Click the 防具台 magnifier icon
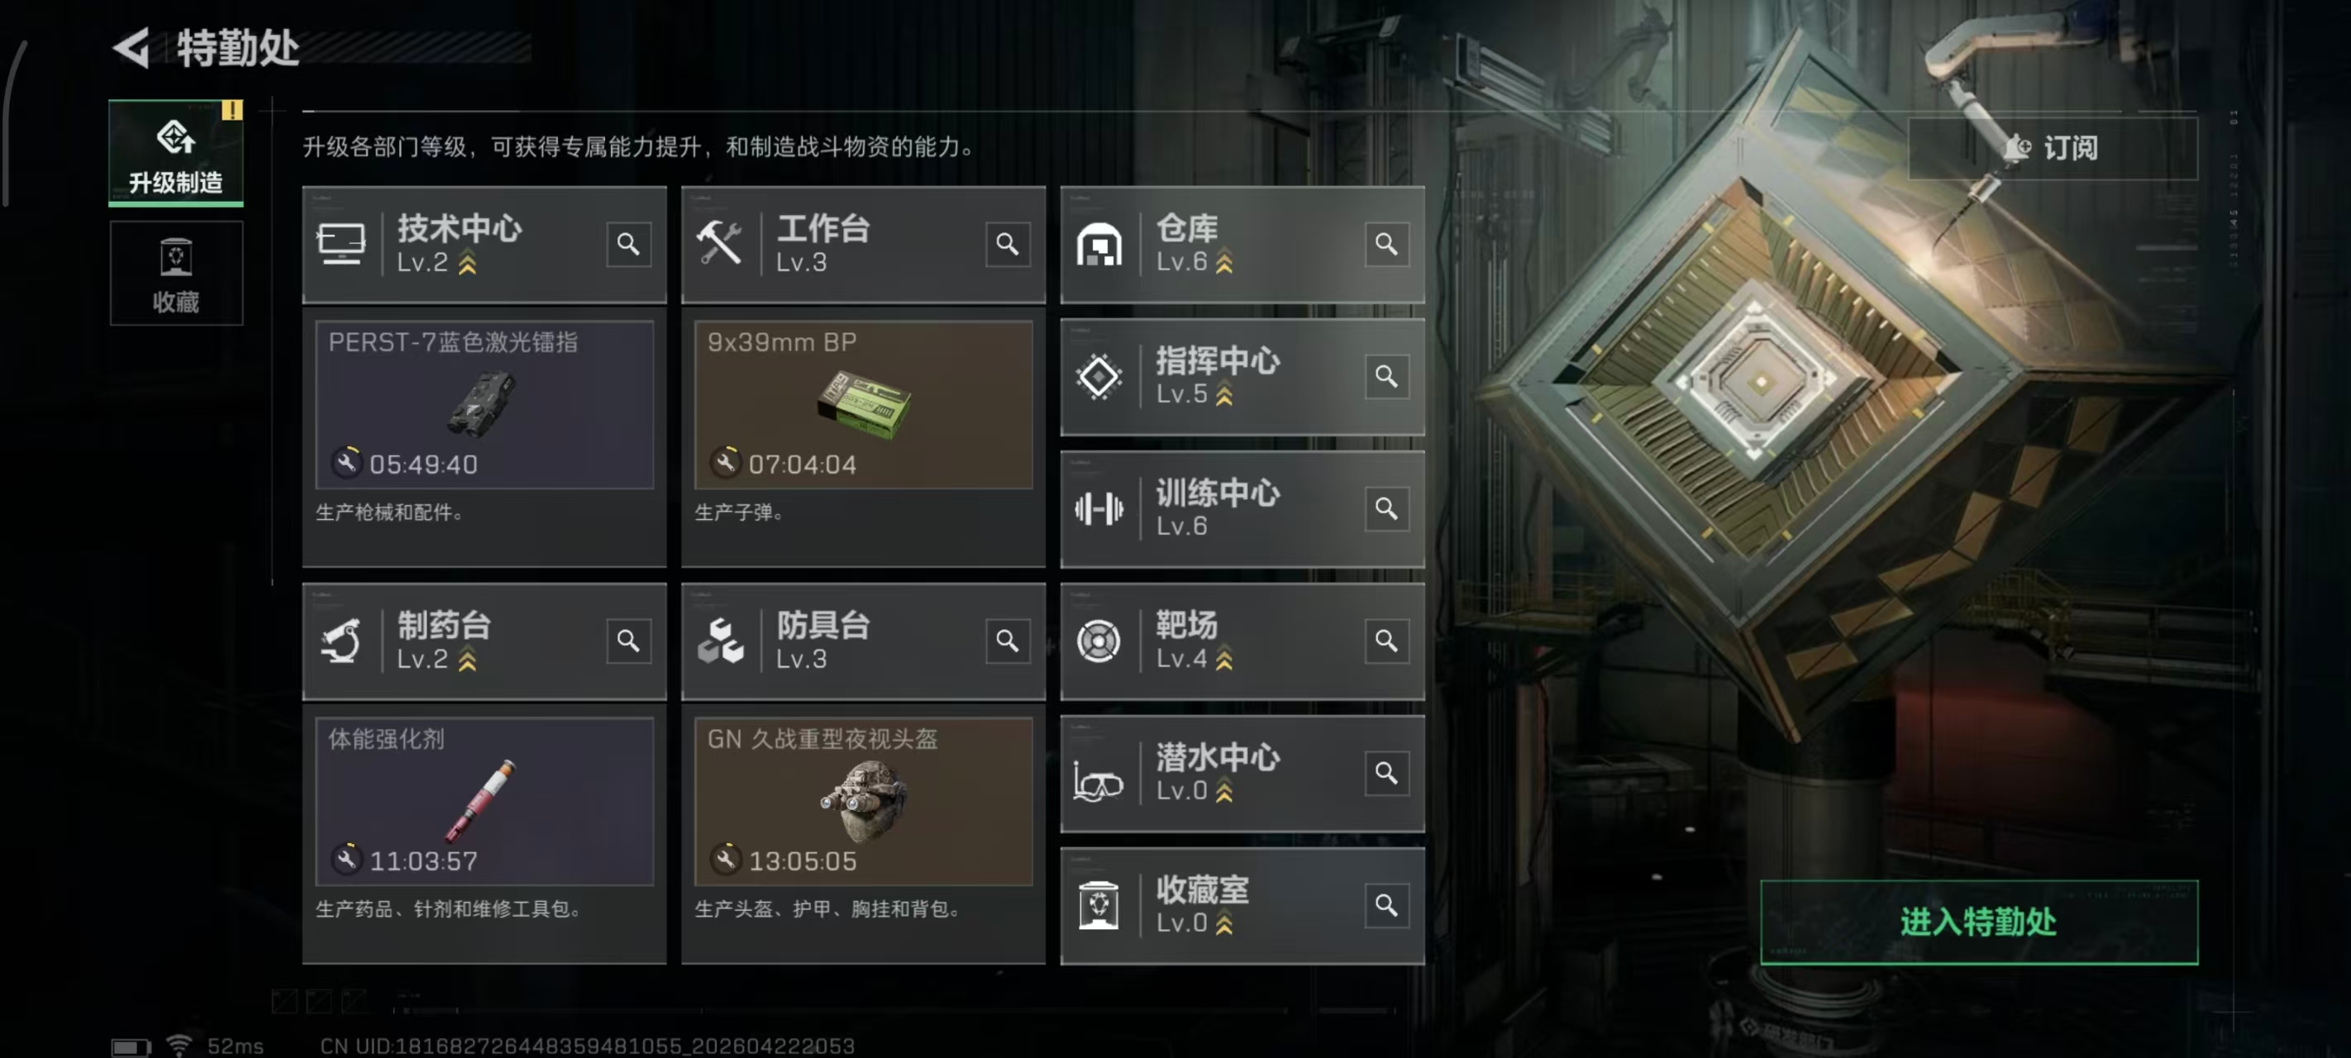 1007,641
